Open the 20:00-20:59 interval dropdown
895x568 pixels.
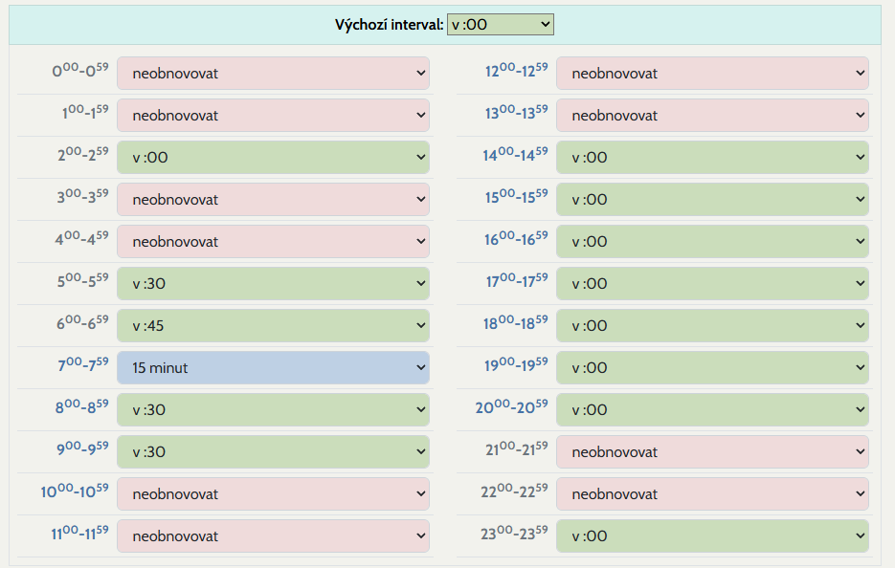[712, 409]
